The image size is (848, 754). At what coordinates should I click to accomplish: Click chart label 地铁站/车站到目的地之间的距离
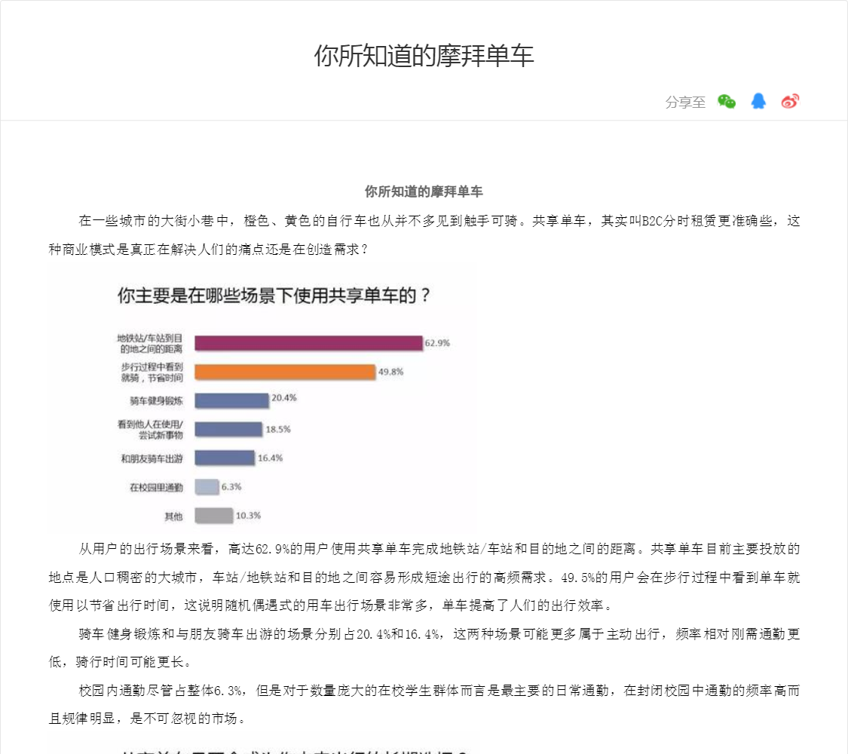point(150,344)
